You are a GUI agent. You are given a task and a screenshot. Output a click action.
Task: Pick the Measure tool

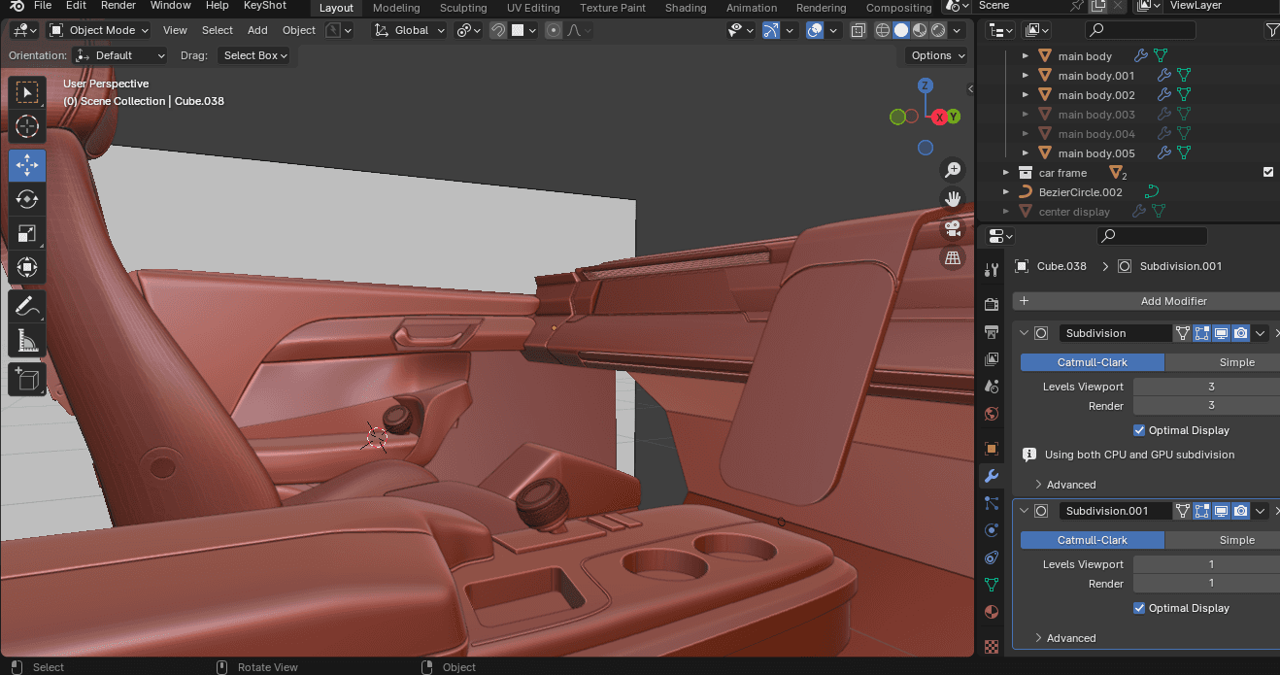click(x=27, y=341)
